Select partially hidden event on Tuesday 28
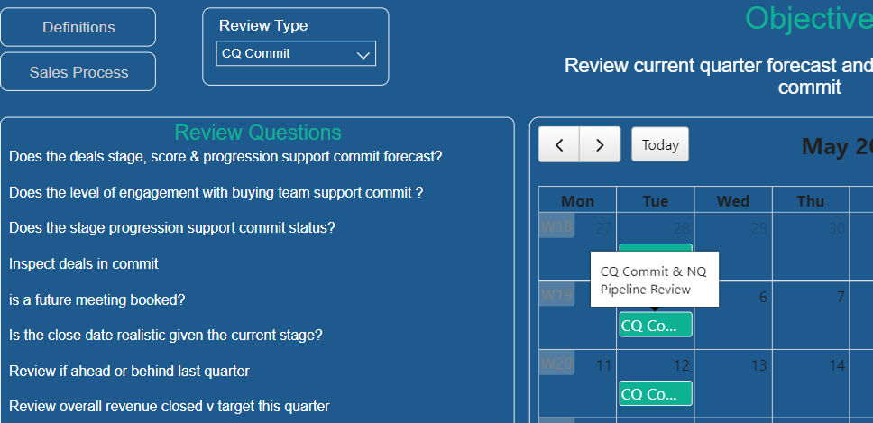873x423 pixels. tap(656, 248)
